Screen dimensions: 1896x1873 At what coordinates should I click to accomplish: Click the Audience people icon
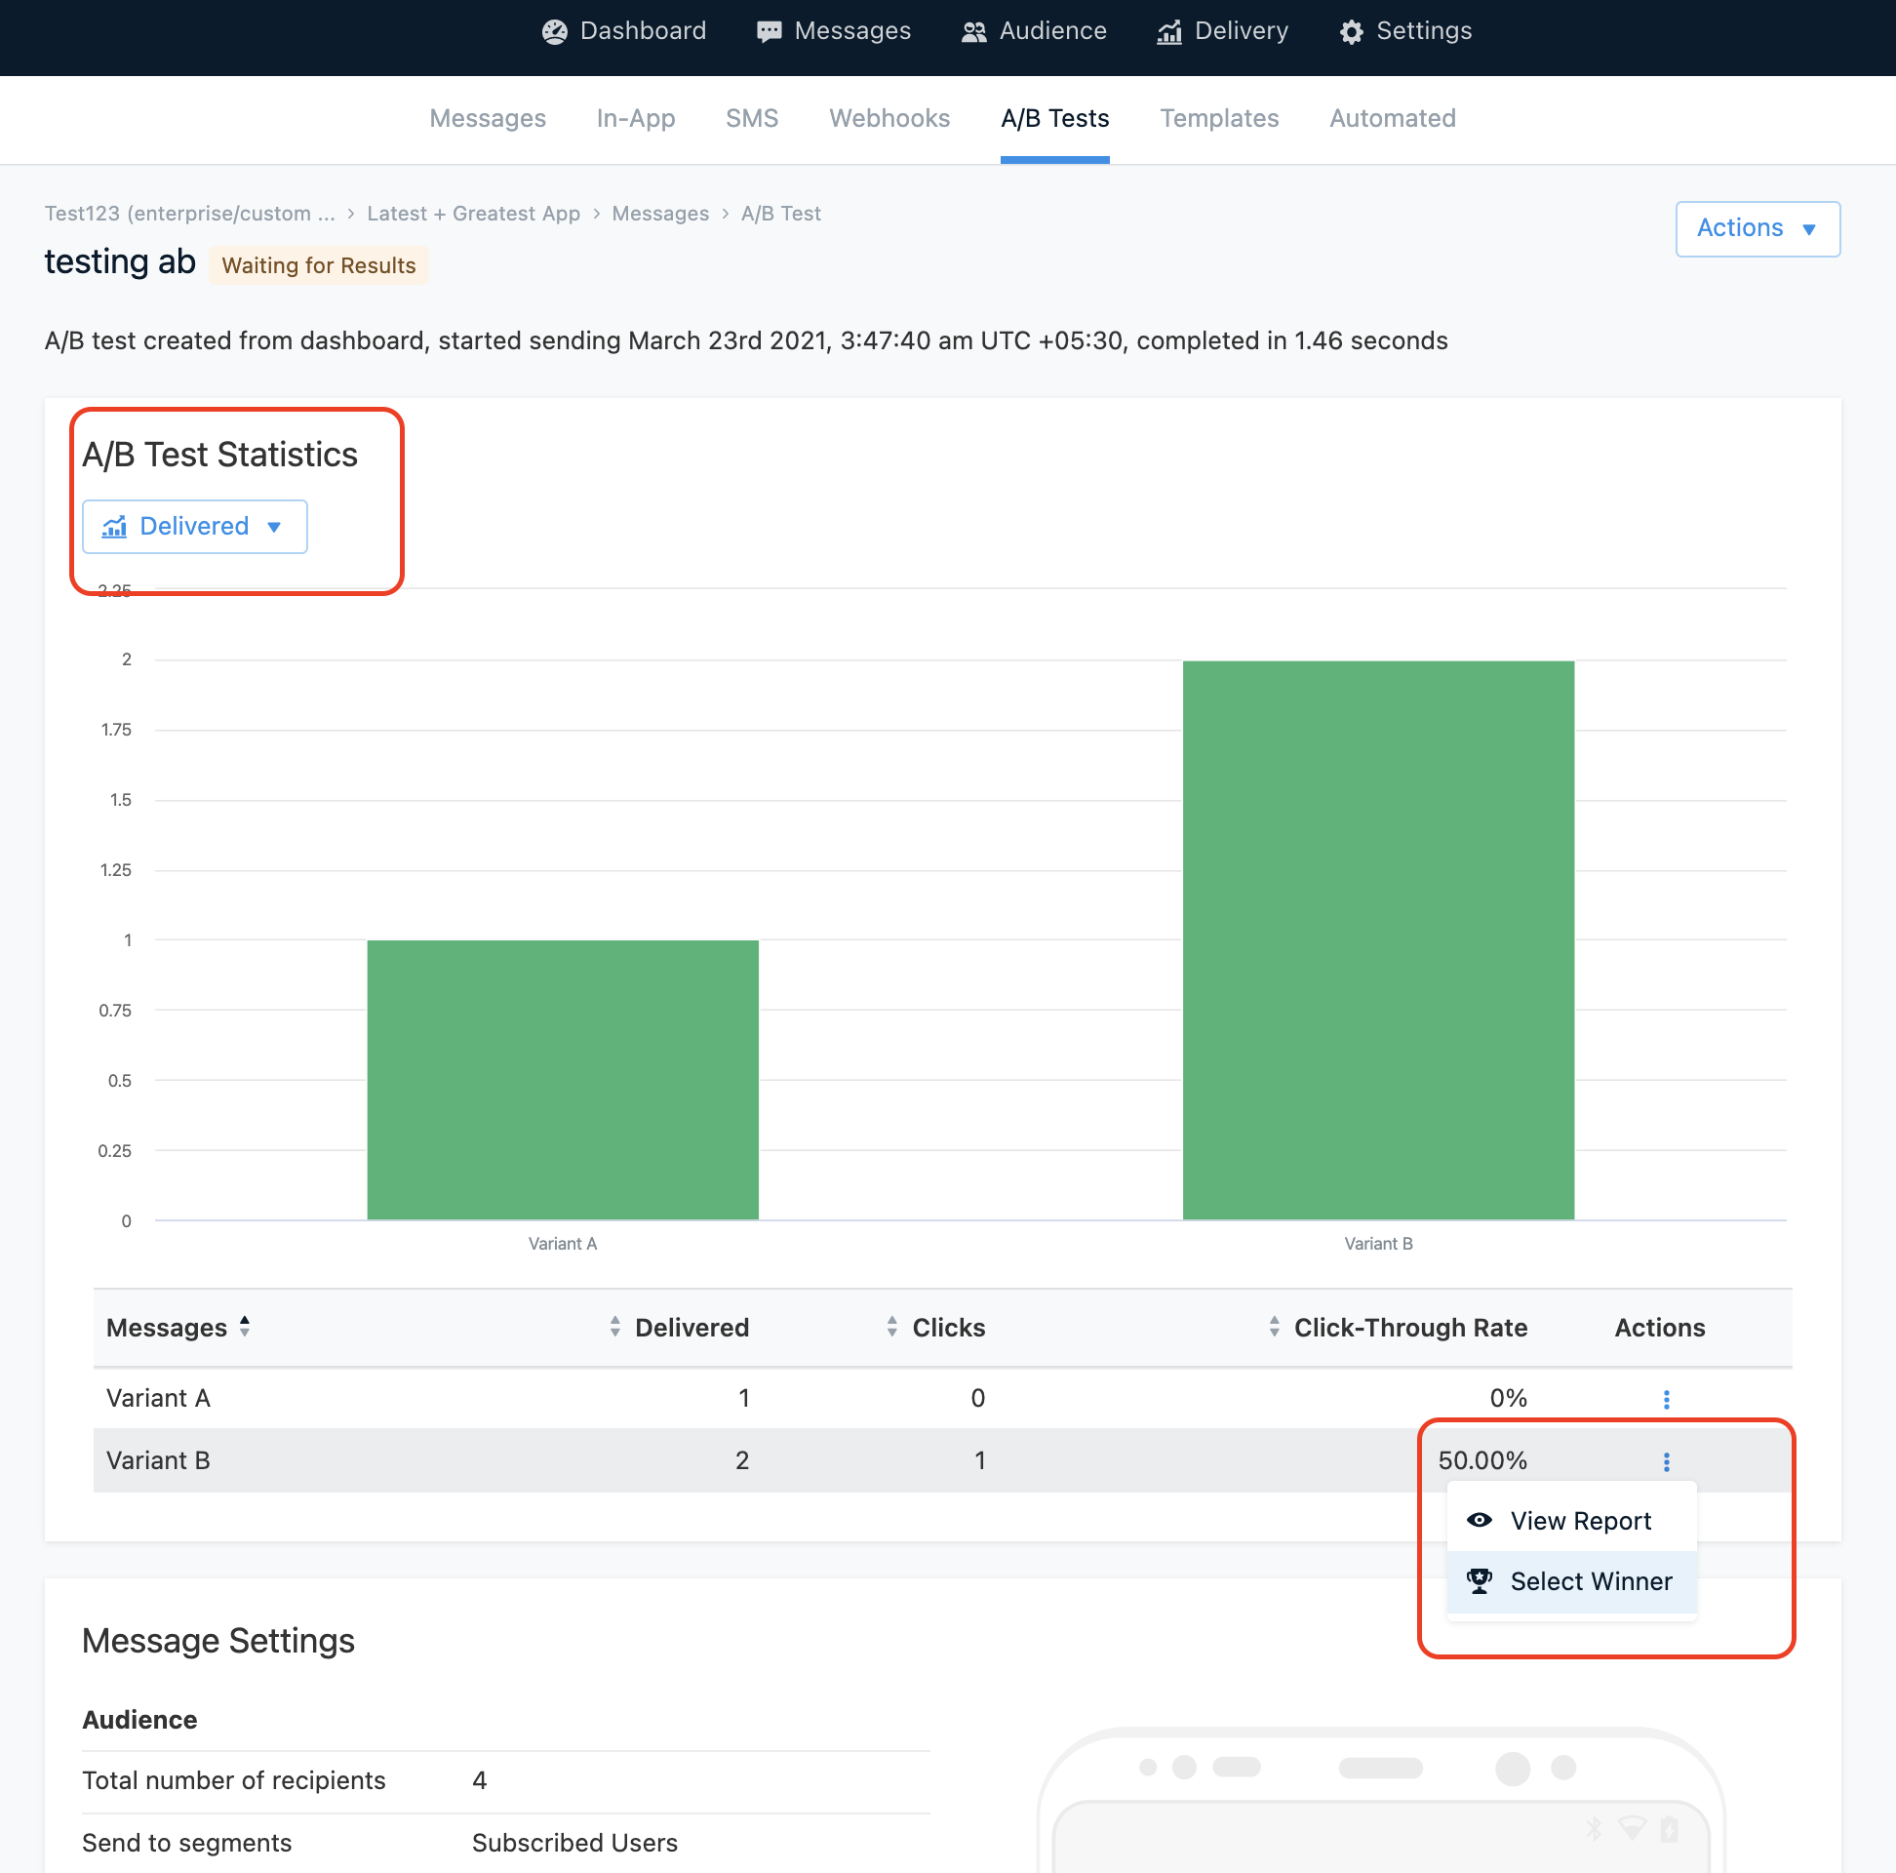(972, 31)
